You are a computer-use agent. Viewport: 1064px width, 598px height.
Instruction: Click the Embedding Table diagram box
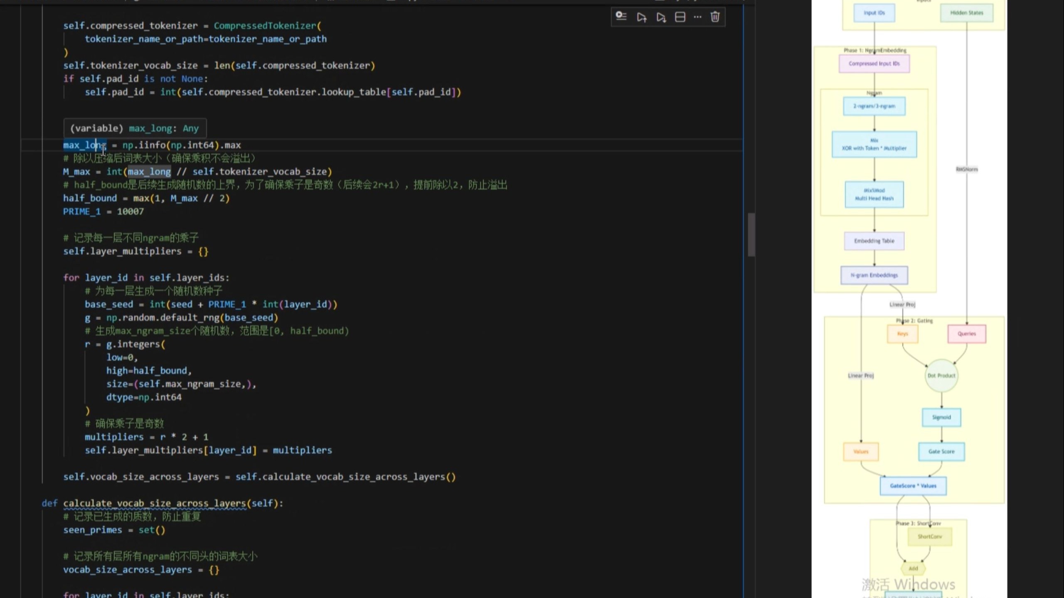[x=874, y=241]
